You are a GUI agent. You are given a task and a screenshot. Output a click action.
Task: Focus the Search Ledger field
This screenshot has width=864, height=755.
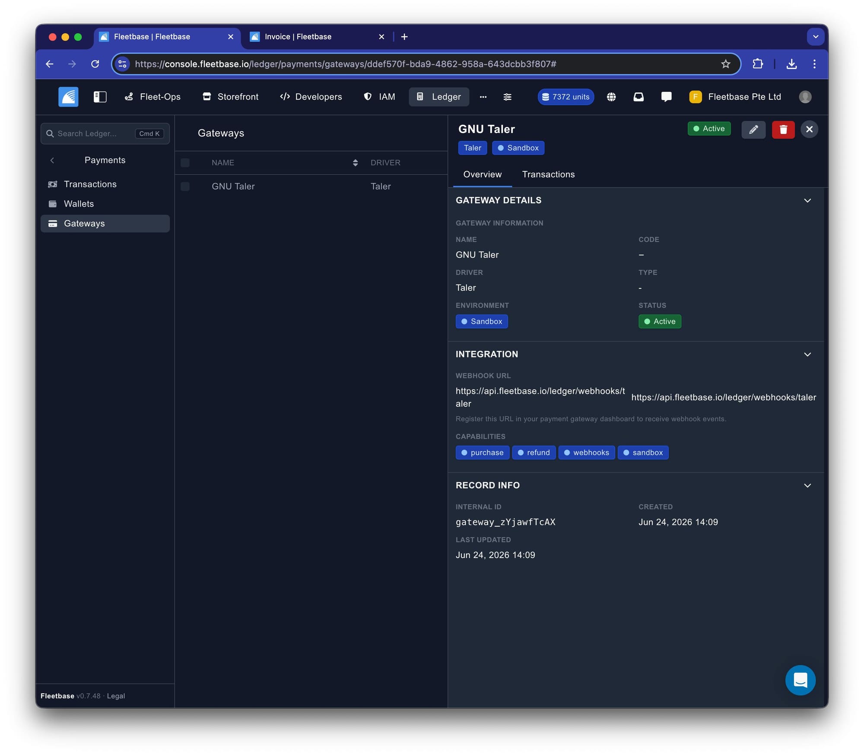(105, 133)
